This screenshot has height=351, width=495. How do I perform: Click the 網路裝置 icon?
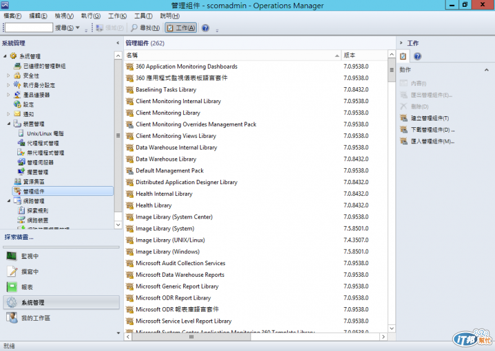[x=21, y=220]
